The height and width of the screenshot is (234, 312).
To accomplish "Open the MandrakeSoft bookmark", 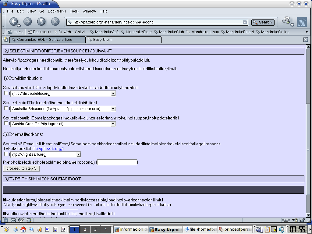I will pos(105,32).
